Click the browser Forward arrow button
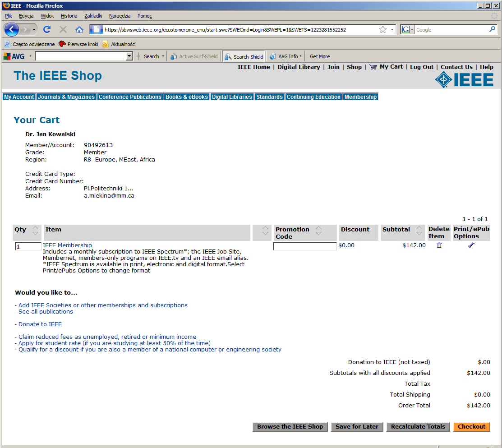 pos(25,29)
